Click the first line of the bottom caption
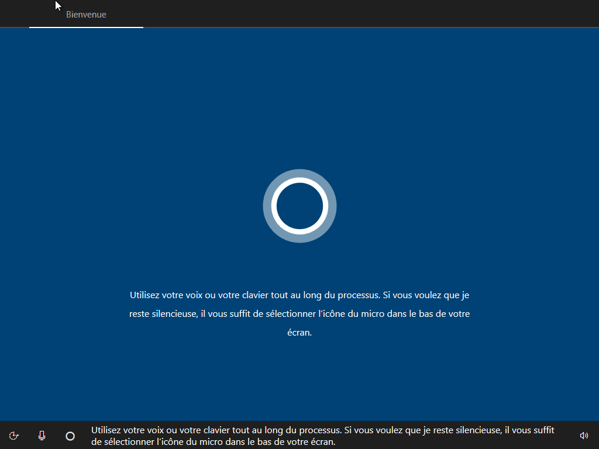Image resolution: width=599 pixels, height=449 pixels. coord(323,430)
